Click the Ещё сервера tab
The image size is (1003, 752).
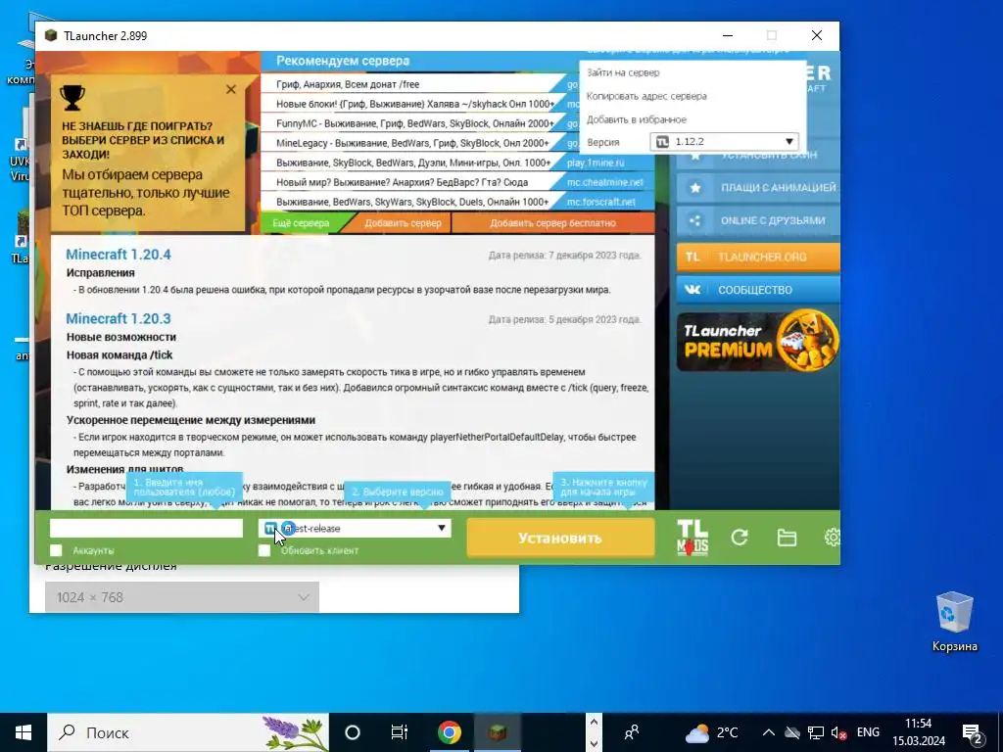coord(301,223)
